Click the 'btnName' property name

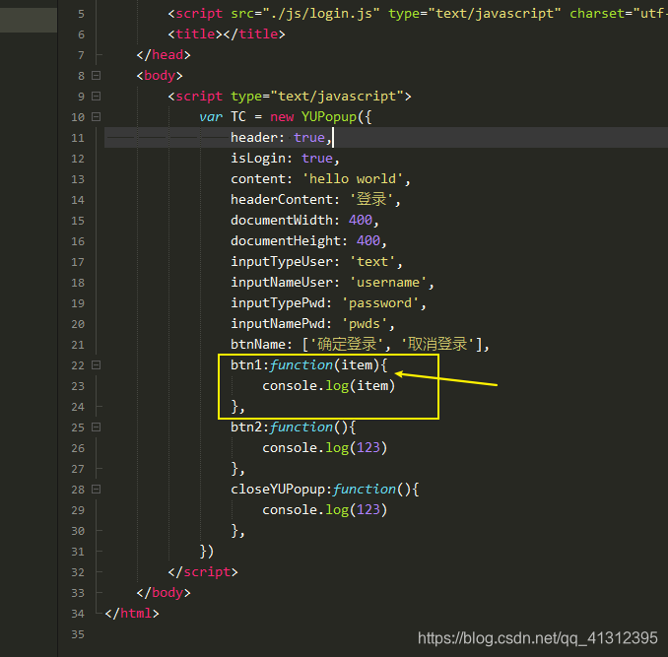pos(258,344)
